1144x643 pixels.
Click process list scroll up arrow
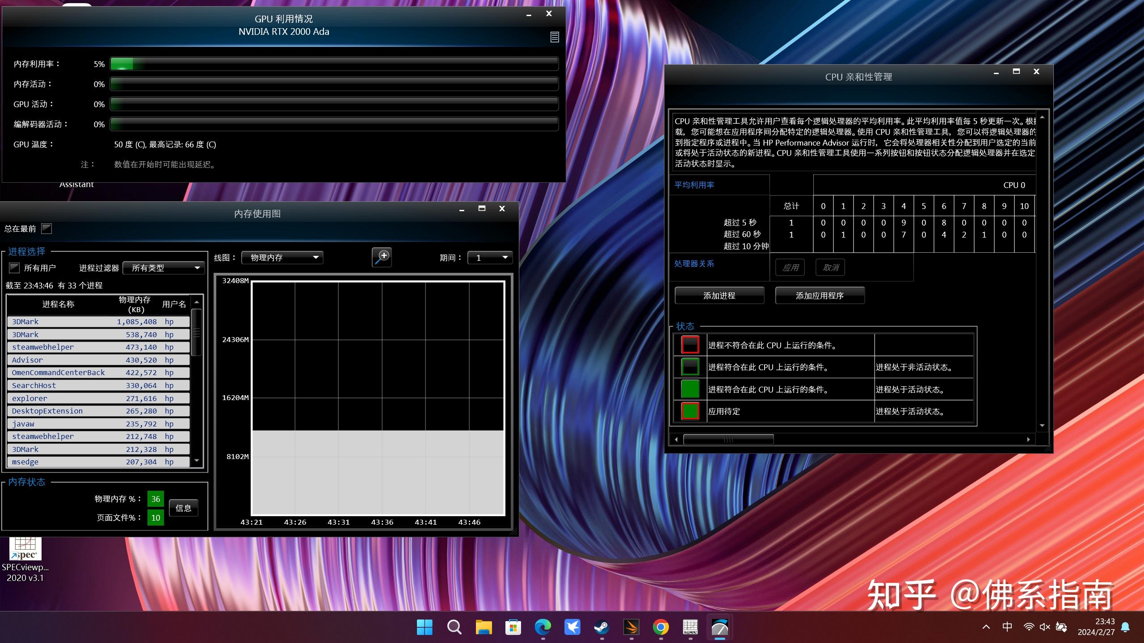197,302
